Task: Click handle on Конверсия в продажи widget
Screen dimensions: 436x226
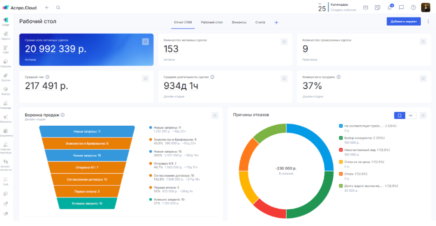Action: 423,79
